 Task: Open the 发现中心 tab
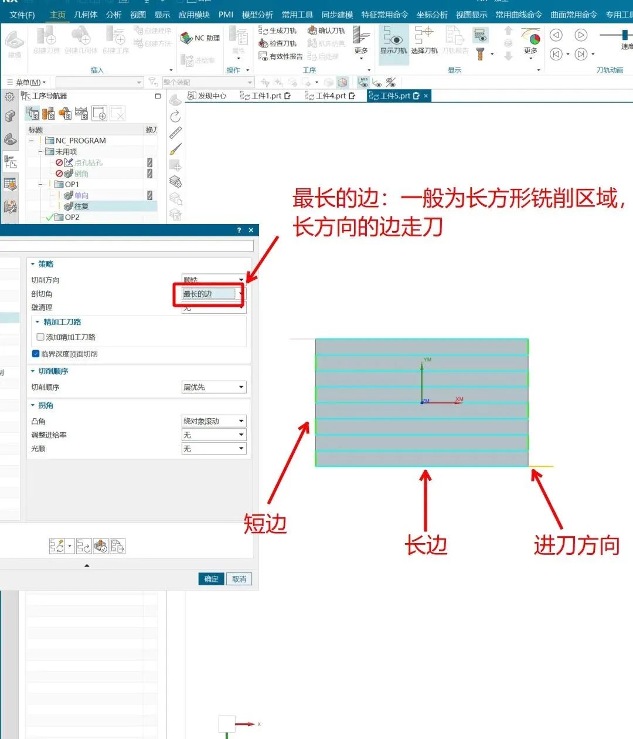[x=207, y=96]
